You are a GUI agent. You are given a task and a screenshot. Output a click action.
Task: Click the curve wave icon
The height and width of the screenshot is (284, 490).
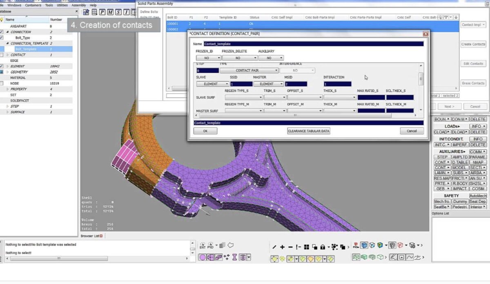[x=410, y=257]
